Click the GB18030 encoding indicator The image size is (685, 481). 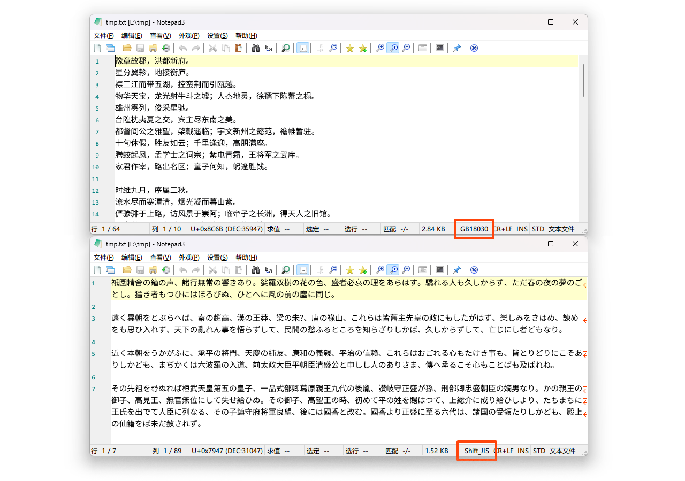474,229
